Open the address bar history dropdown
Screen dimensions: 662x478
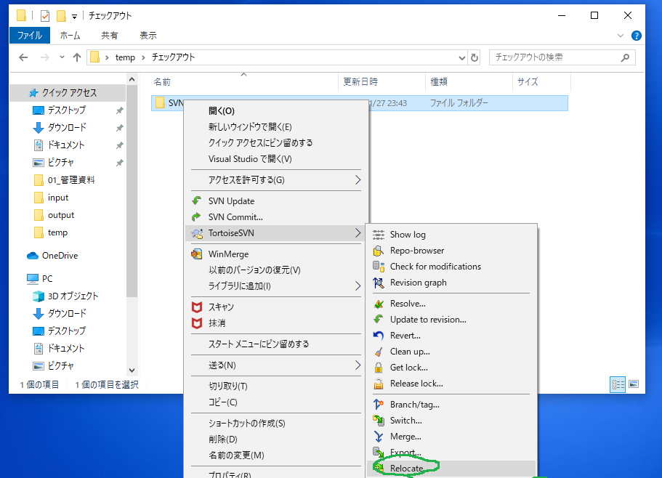(462, 58)
